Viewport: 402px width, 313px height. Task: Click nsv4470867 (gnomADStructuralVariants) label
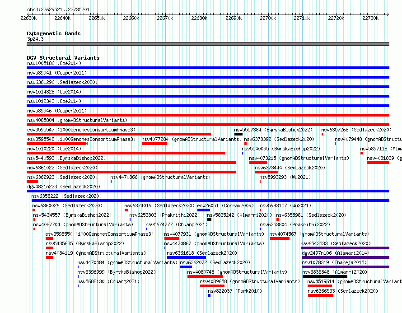[214, 243]
